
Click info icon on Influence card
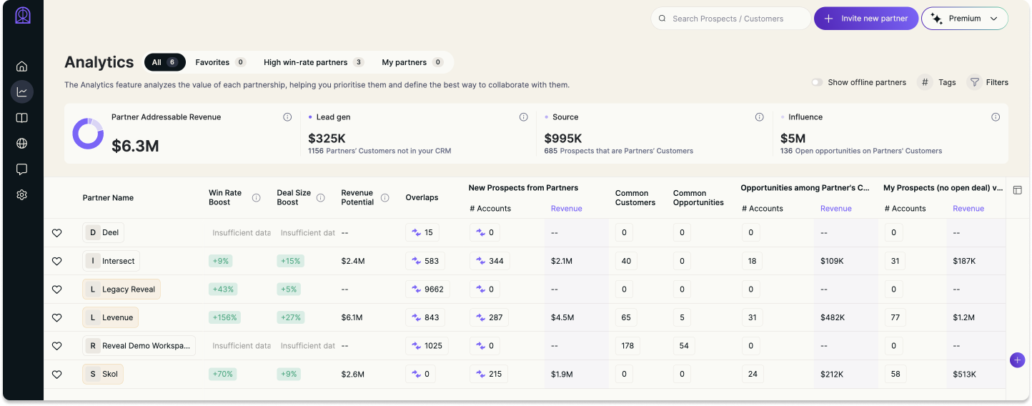coord(996,117)
